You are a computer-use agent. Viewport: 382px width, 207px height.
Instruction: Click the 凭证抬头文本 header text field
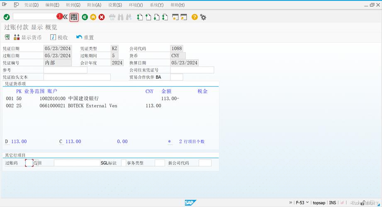coord(77,77)
